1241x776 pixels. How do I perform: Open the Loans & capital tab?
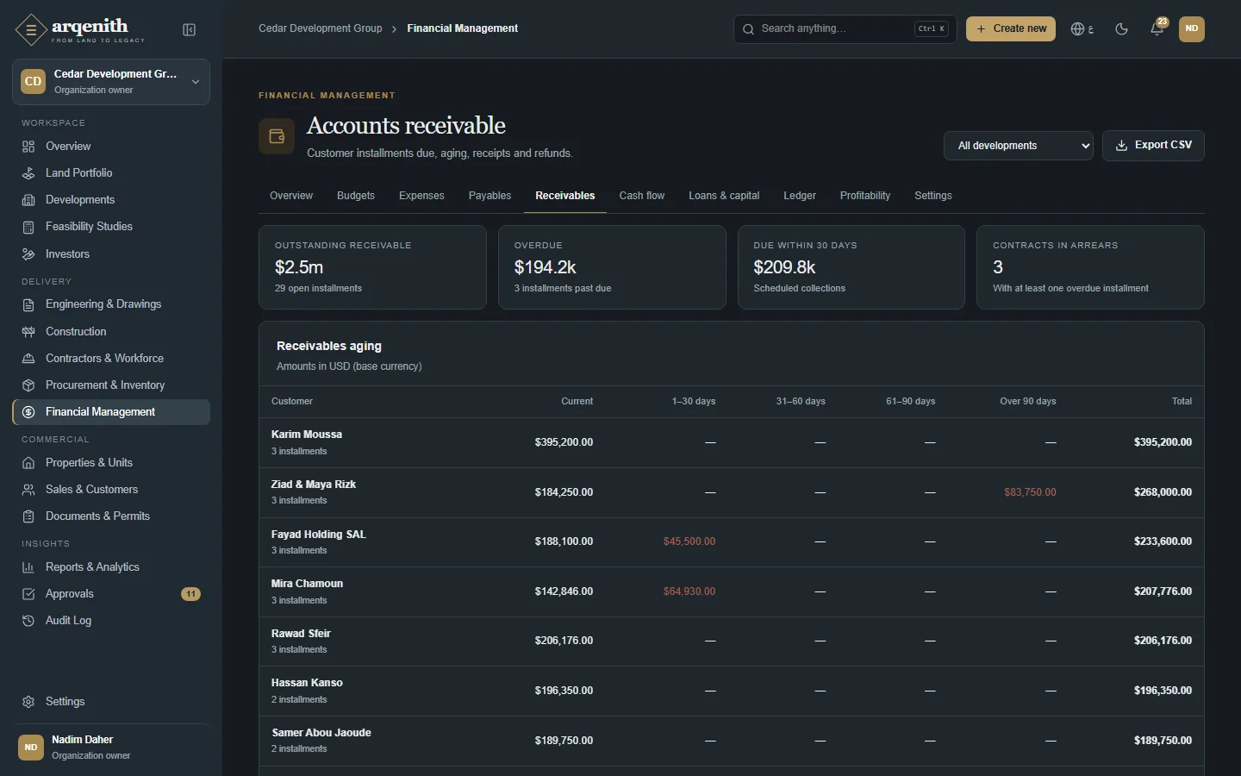click(x=724, y=196)
